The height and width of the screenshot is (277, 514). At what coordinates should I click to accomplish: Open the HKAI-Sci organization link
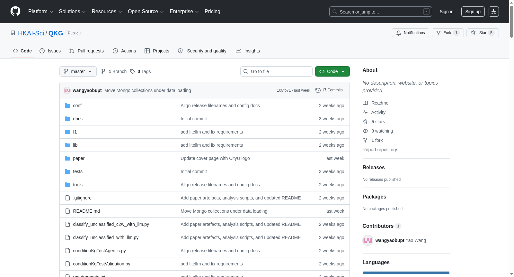coord(31,33)
